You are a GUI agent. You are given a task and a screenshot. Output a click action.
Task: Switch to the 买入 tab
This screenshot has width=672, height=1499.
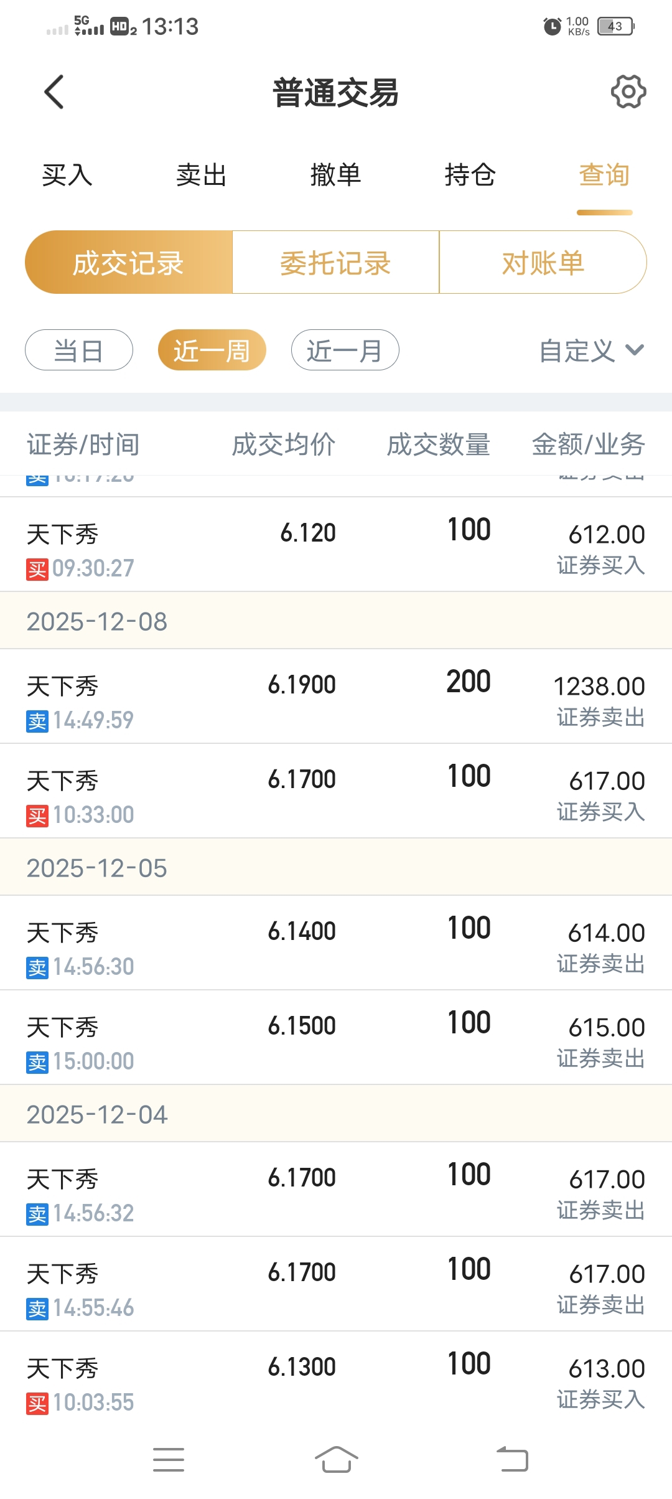pos(67,175)
